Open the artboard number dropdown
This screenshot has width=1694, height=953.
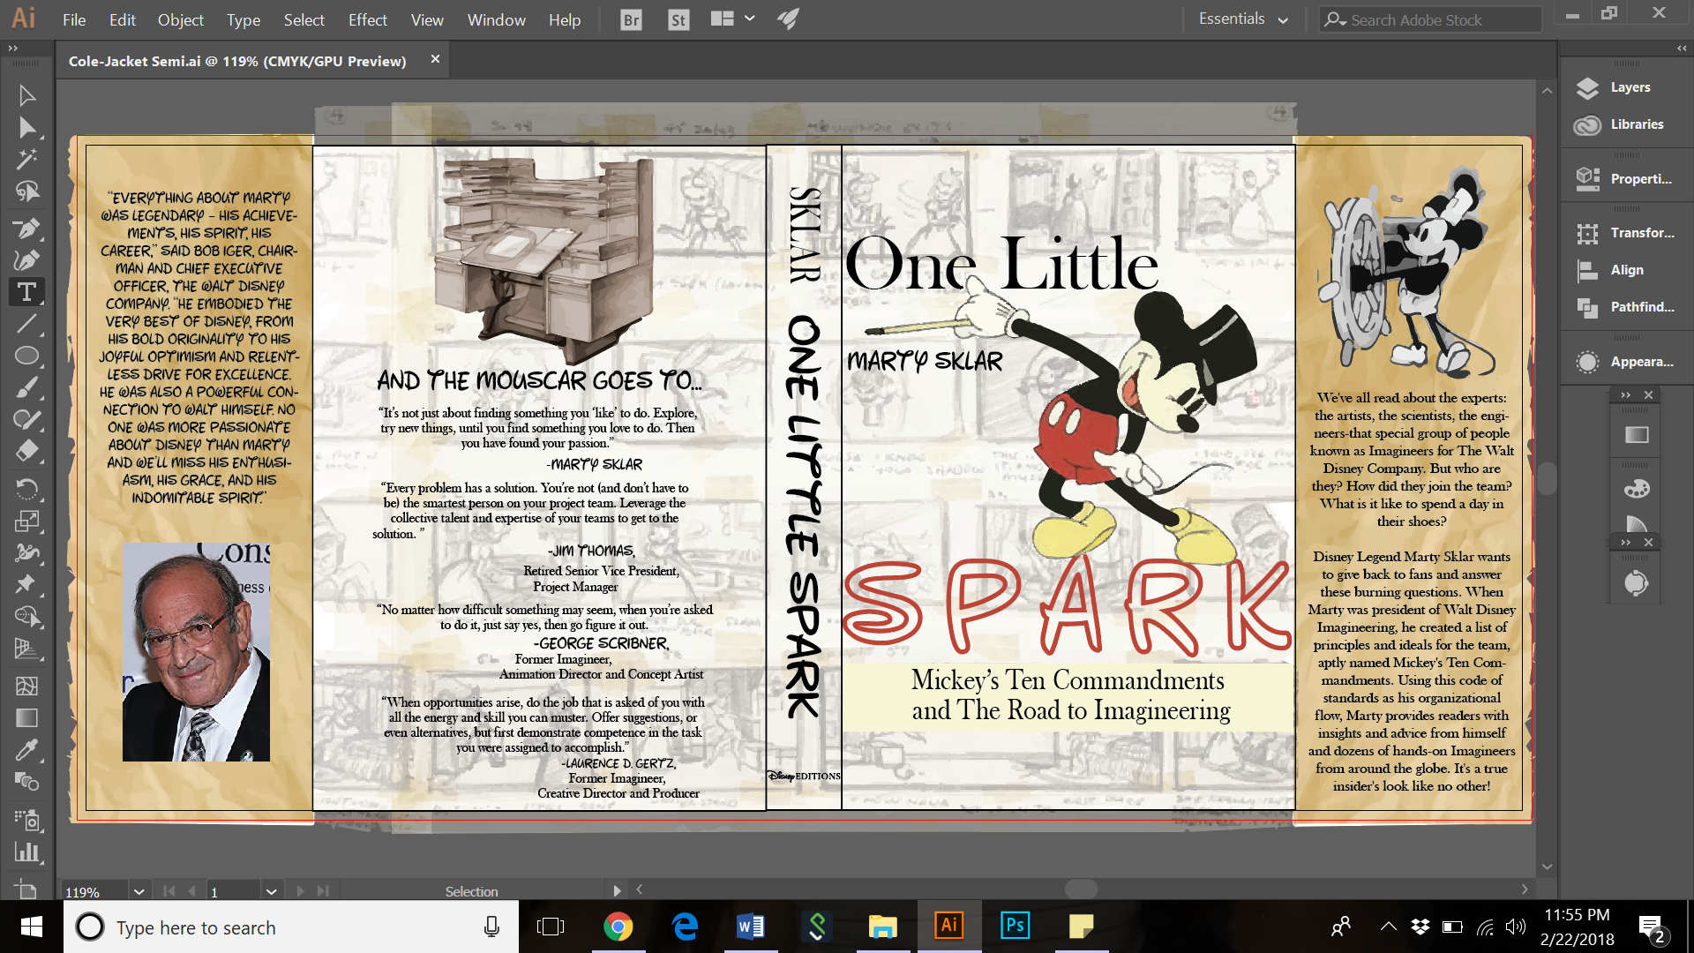coord(271,891)
